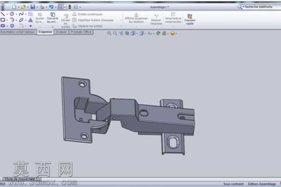281x187 pixels.
Task: Click the Section View icon
Action: pyautogui.click(x=127, y=33)
